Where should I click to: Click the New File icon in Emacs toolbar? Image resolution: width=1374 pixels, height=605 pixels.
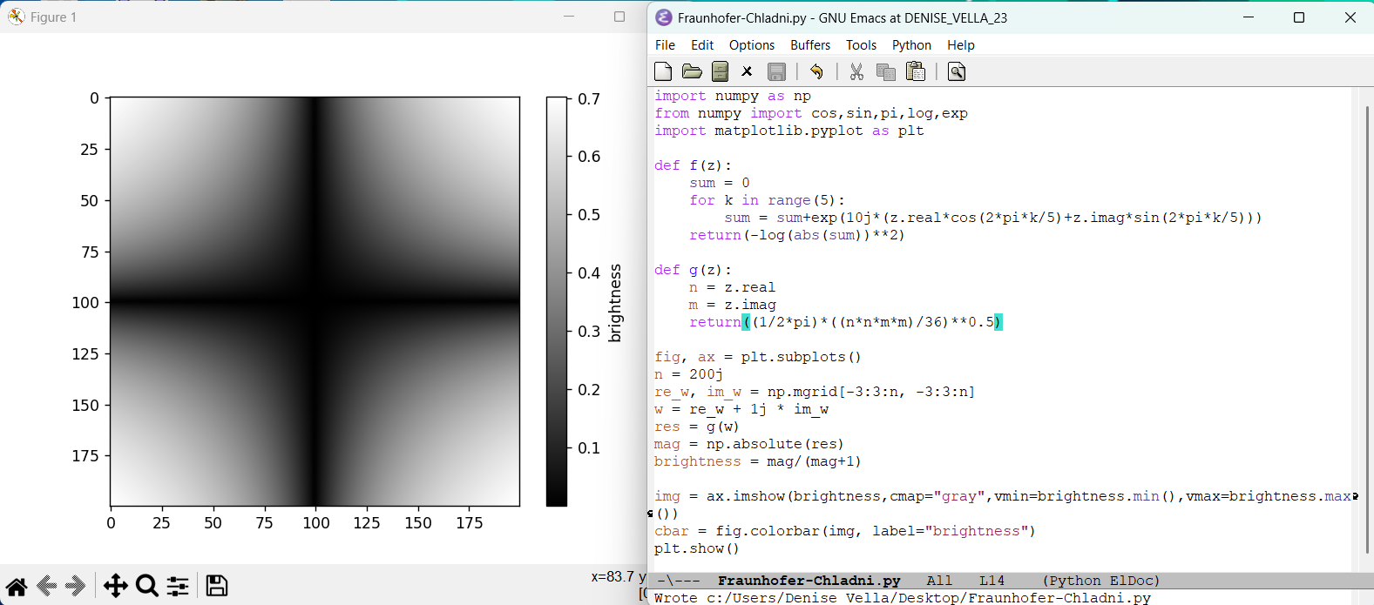click(x=663, y=71)
